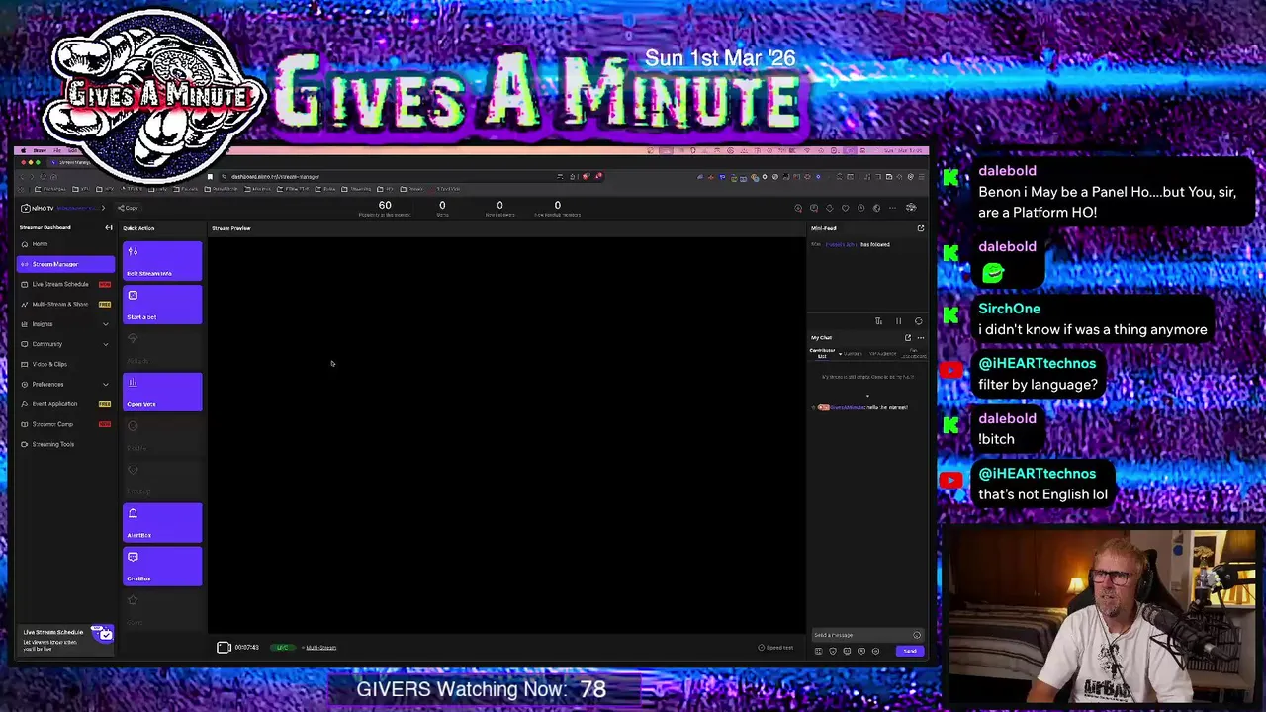The width and height of the screenshot is (1266, 712).
Task: Expand the Insights section chevron
Action: coord(106,324)
